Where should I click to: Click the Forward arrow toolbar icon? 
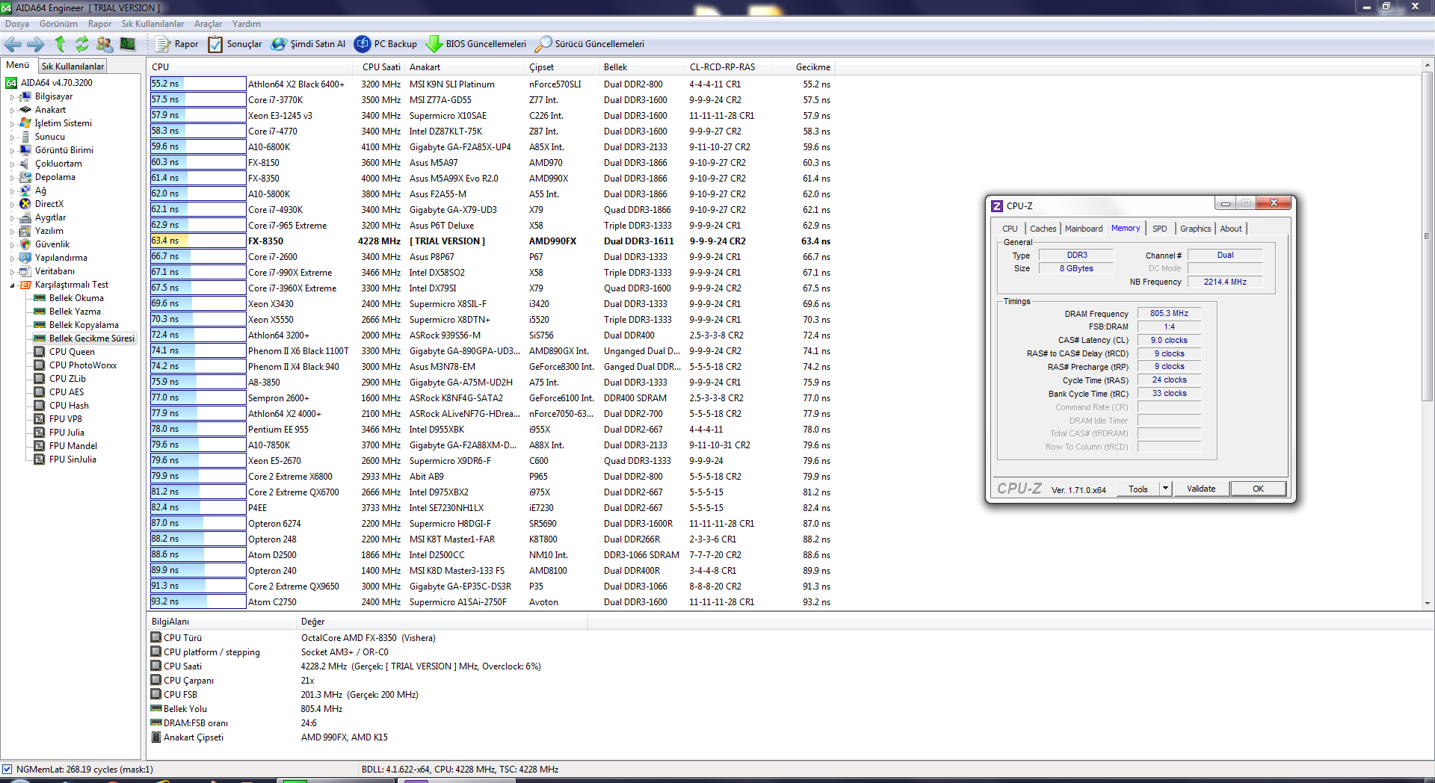35,44
